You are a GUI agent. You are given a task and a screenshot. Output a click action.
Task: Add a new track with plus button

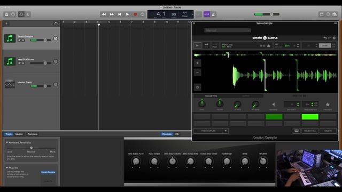[x=6, y=23]
